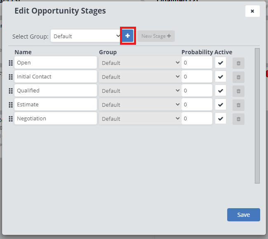The image size is (268, 239).
Task: Delete the Open stage via trash icon
Action: [x=238, y=63]
